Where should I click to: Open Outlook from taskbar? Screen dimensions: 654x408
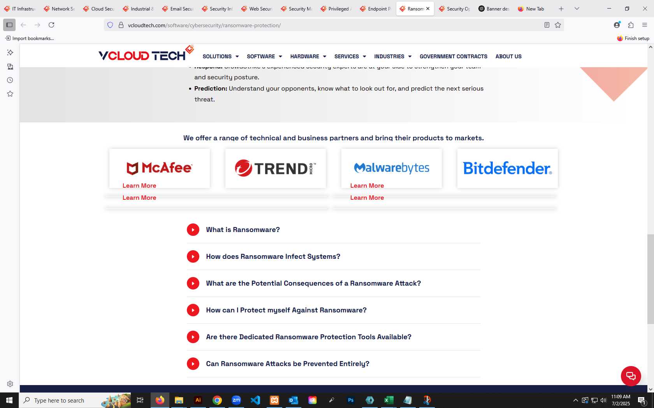coord(294,400)
